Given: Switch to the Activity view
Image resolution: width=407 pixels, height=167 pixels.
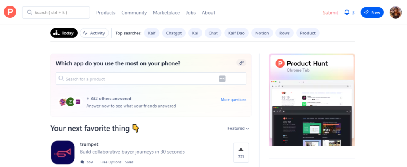Looking at the screenshot, I should [x=94, y=33].
